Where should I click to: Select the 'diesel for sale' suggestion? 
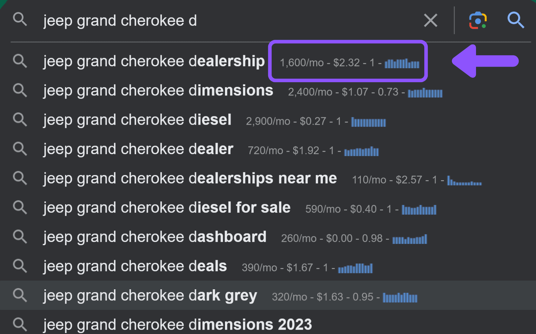tap(167, 208)
